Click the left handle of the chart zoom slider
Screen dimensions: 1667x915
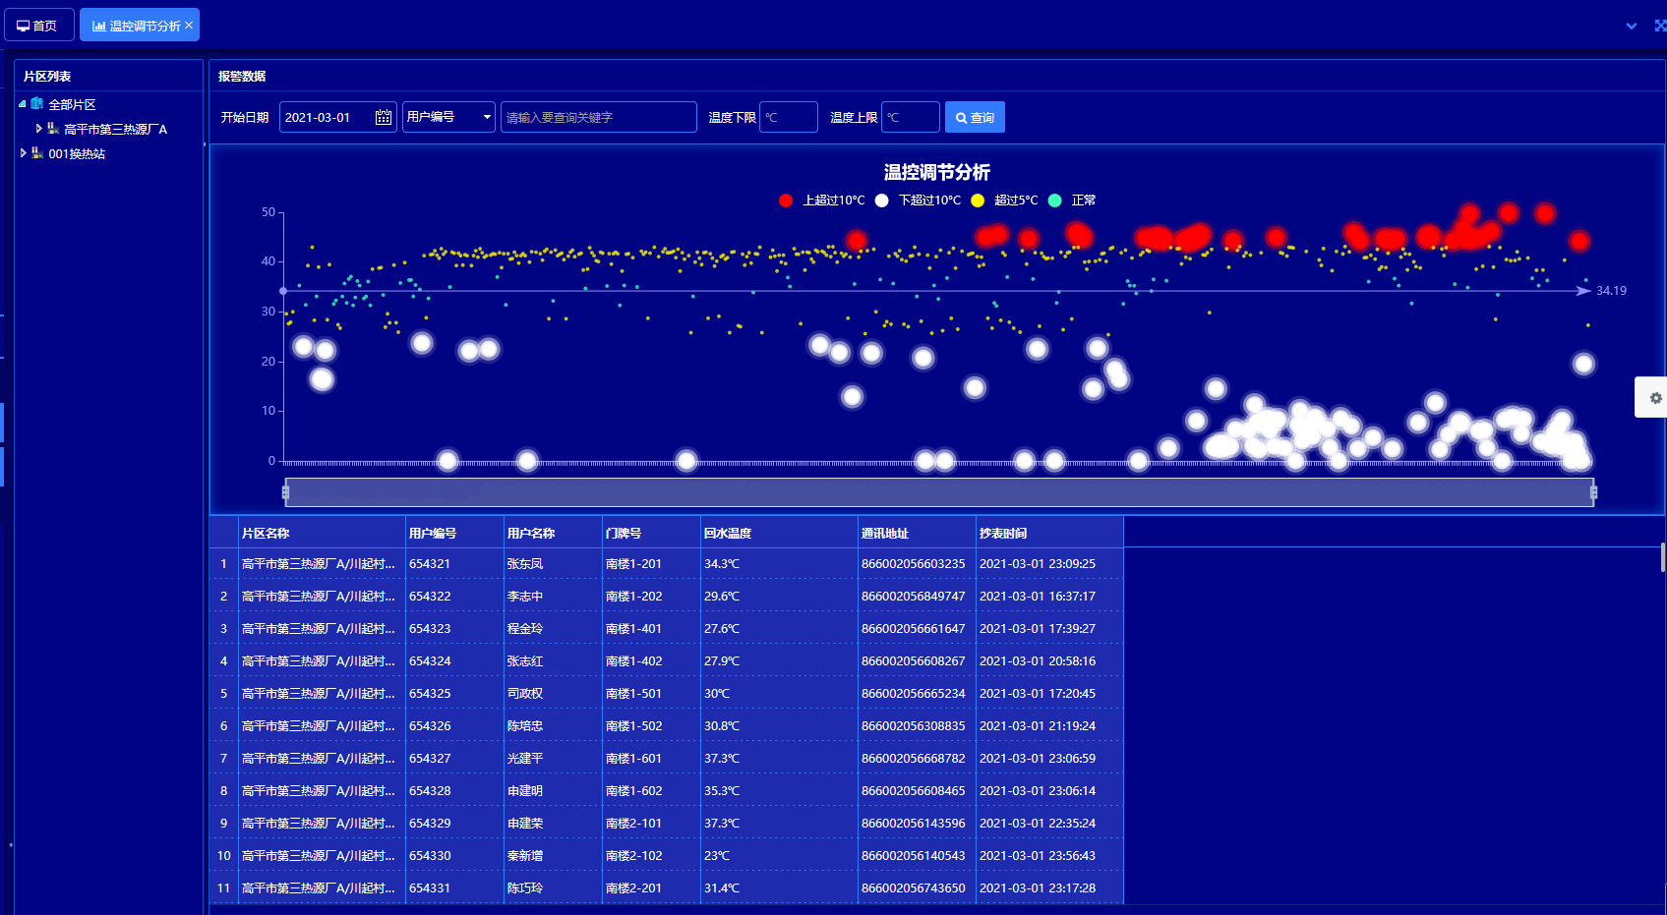coord(285,492)
